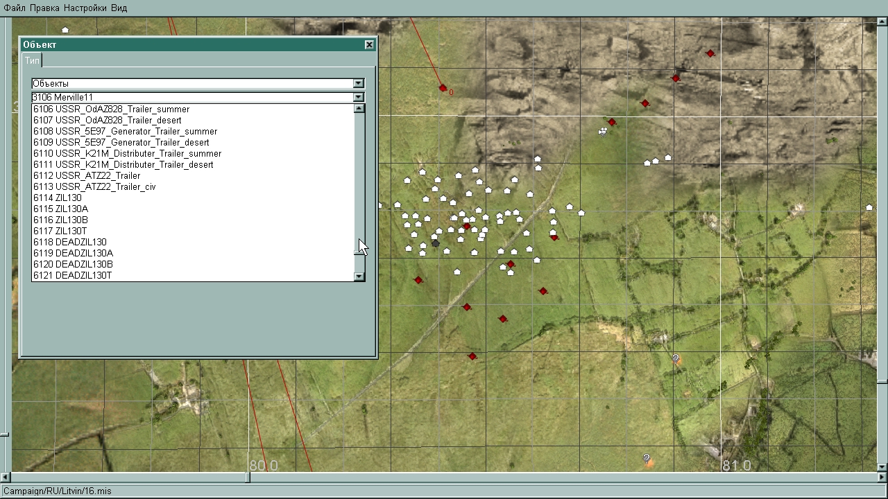Select the isolated white house at the far right edge

click(x=869, y=207)
